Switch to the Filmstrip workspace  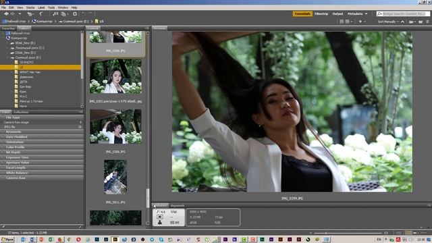click(x=321, y=13)
